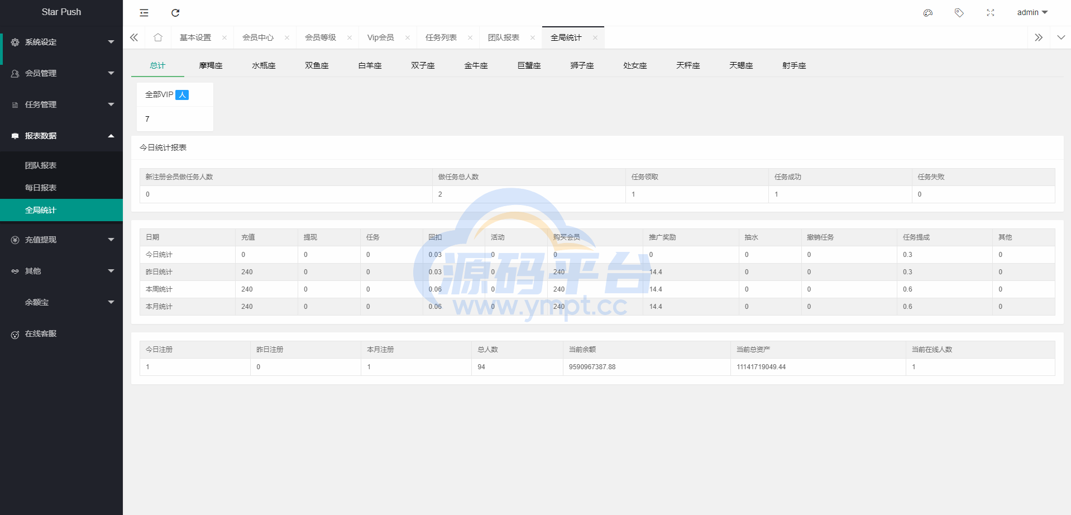Open the admin user dropdown
Image resolution: width=1071 pixels, height=515 pixels.
click(x=1032, y=12)
